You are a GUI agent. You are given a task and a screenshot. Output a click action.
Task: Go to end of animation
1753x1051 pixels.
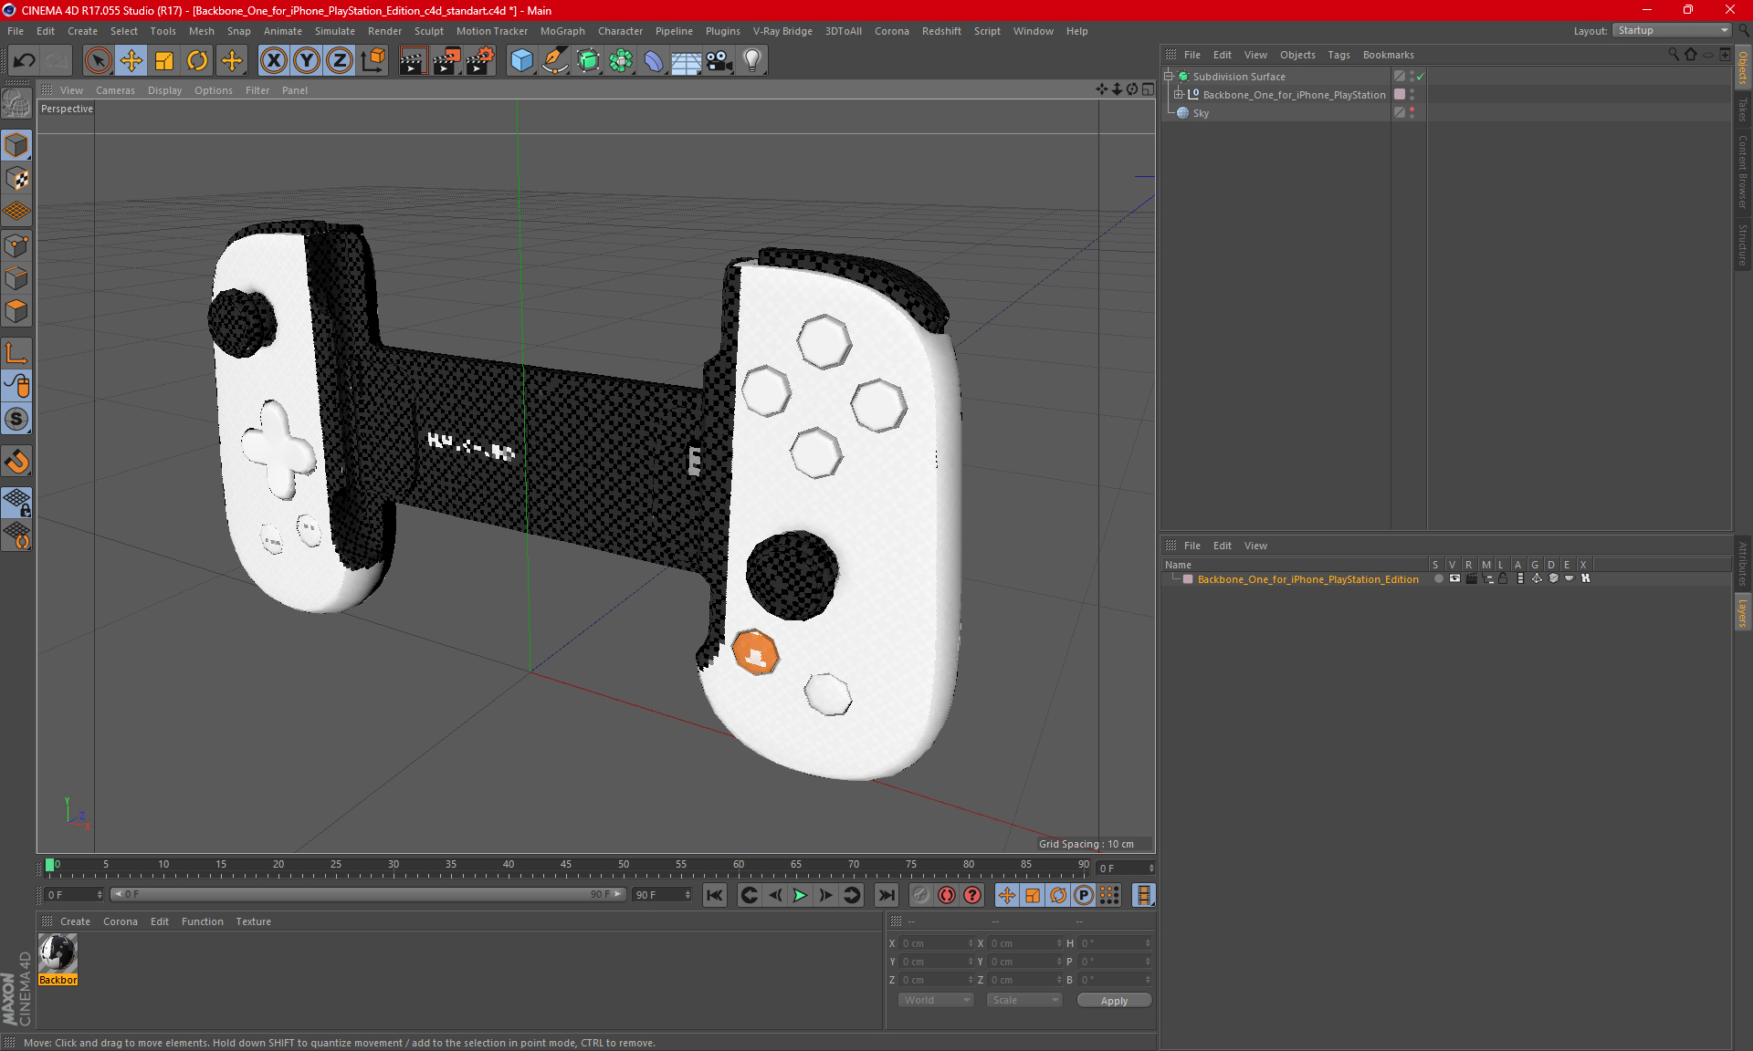tap(886, 895)
